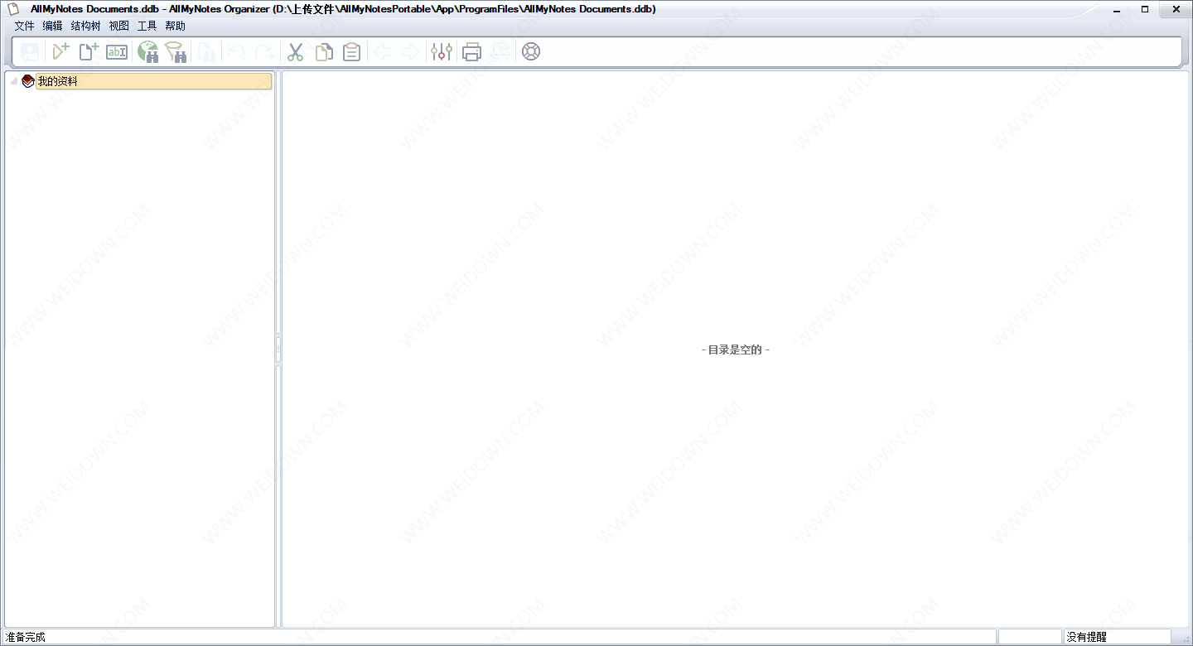The image size is (1193, 646).
Task: Click the Forward arrow navigation icon
Action: 410,52
